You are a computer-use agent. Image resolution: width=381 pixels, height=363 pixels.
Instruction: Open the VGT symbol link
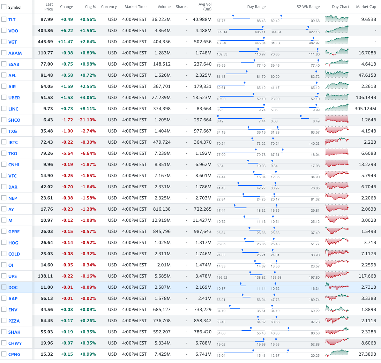click(13, 42)
